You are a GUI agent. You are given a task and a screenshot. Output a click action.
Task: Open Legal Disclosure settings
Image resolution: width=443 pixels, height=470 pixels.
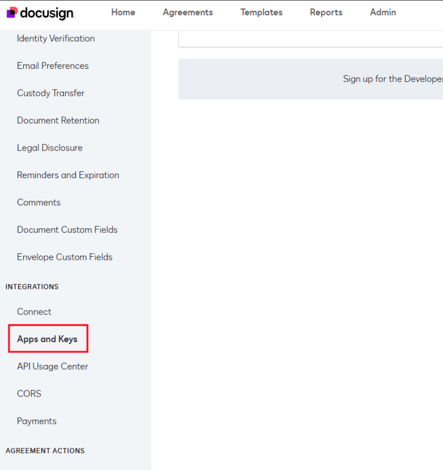tap(50, 148)
